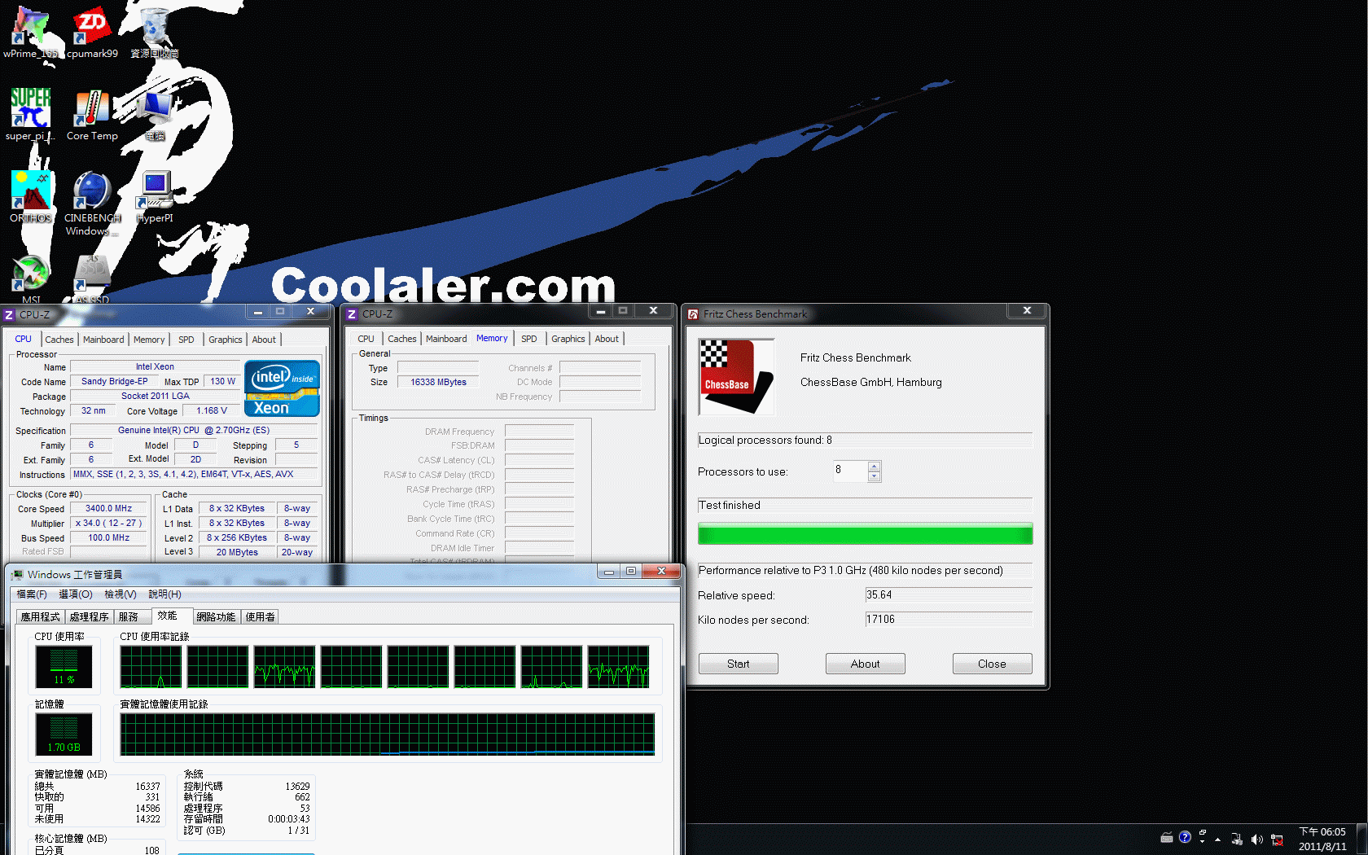Click the Intel Xeon logo in CPU-Z
1368x855 pixels.
coord(282,388)
